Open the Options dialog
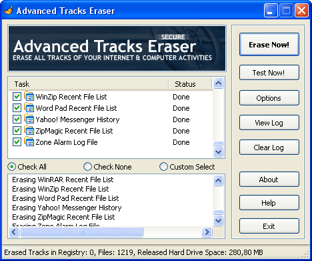Image resolution: width=312 pixels, height=261 pixels. (269, 98)
